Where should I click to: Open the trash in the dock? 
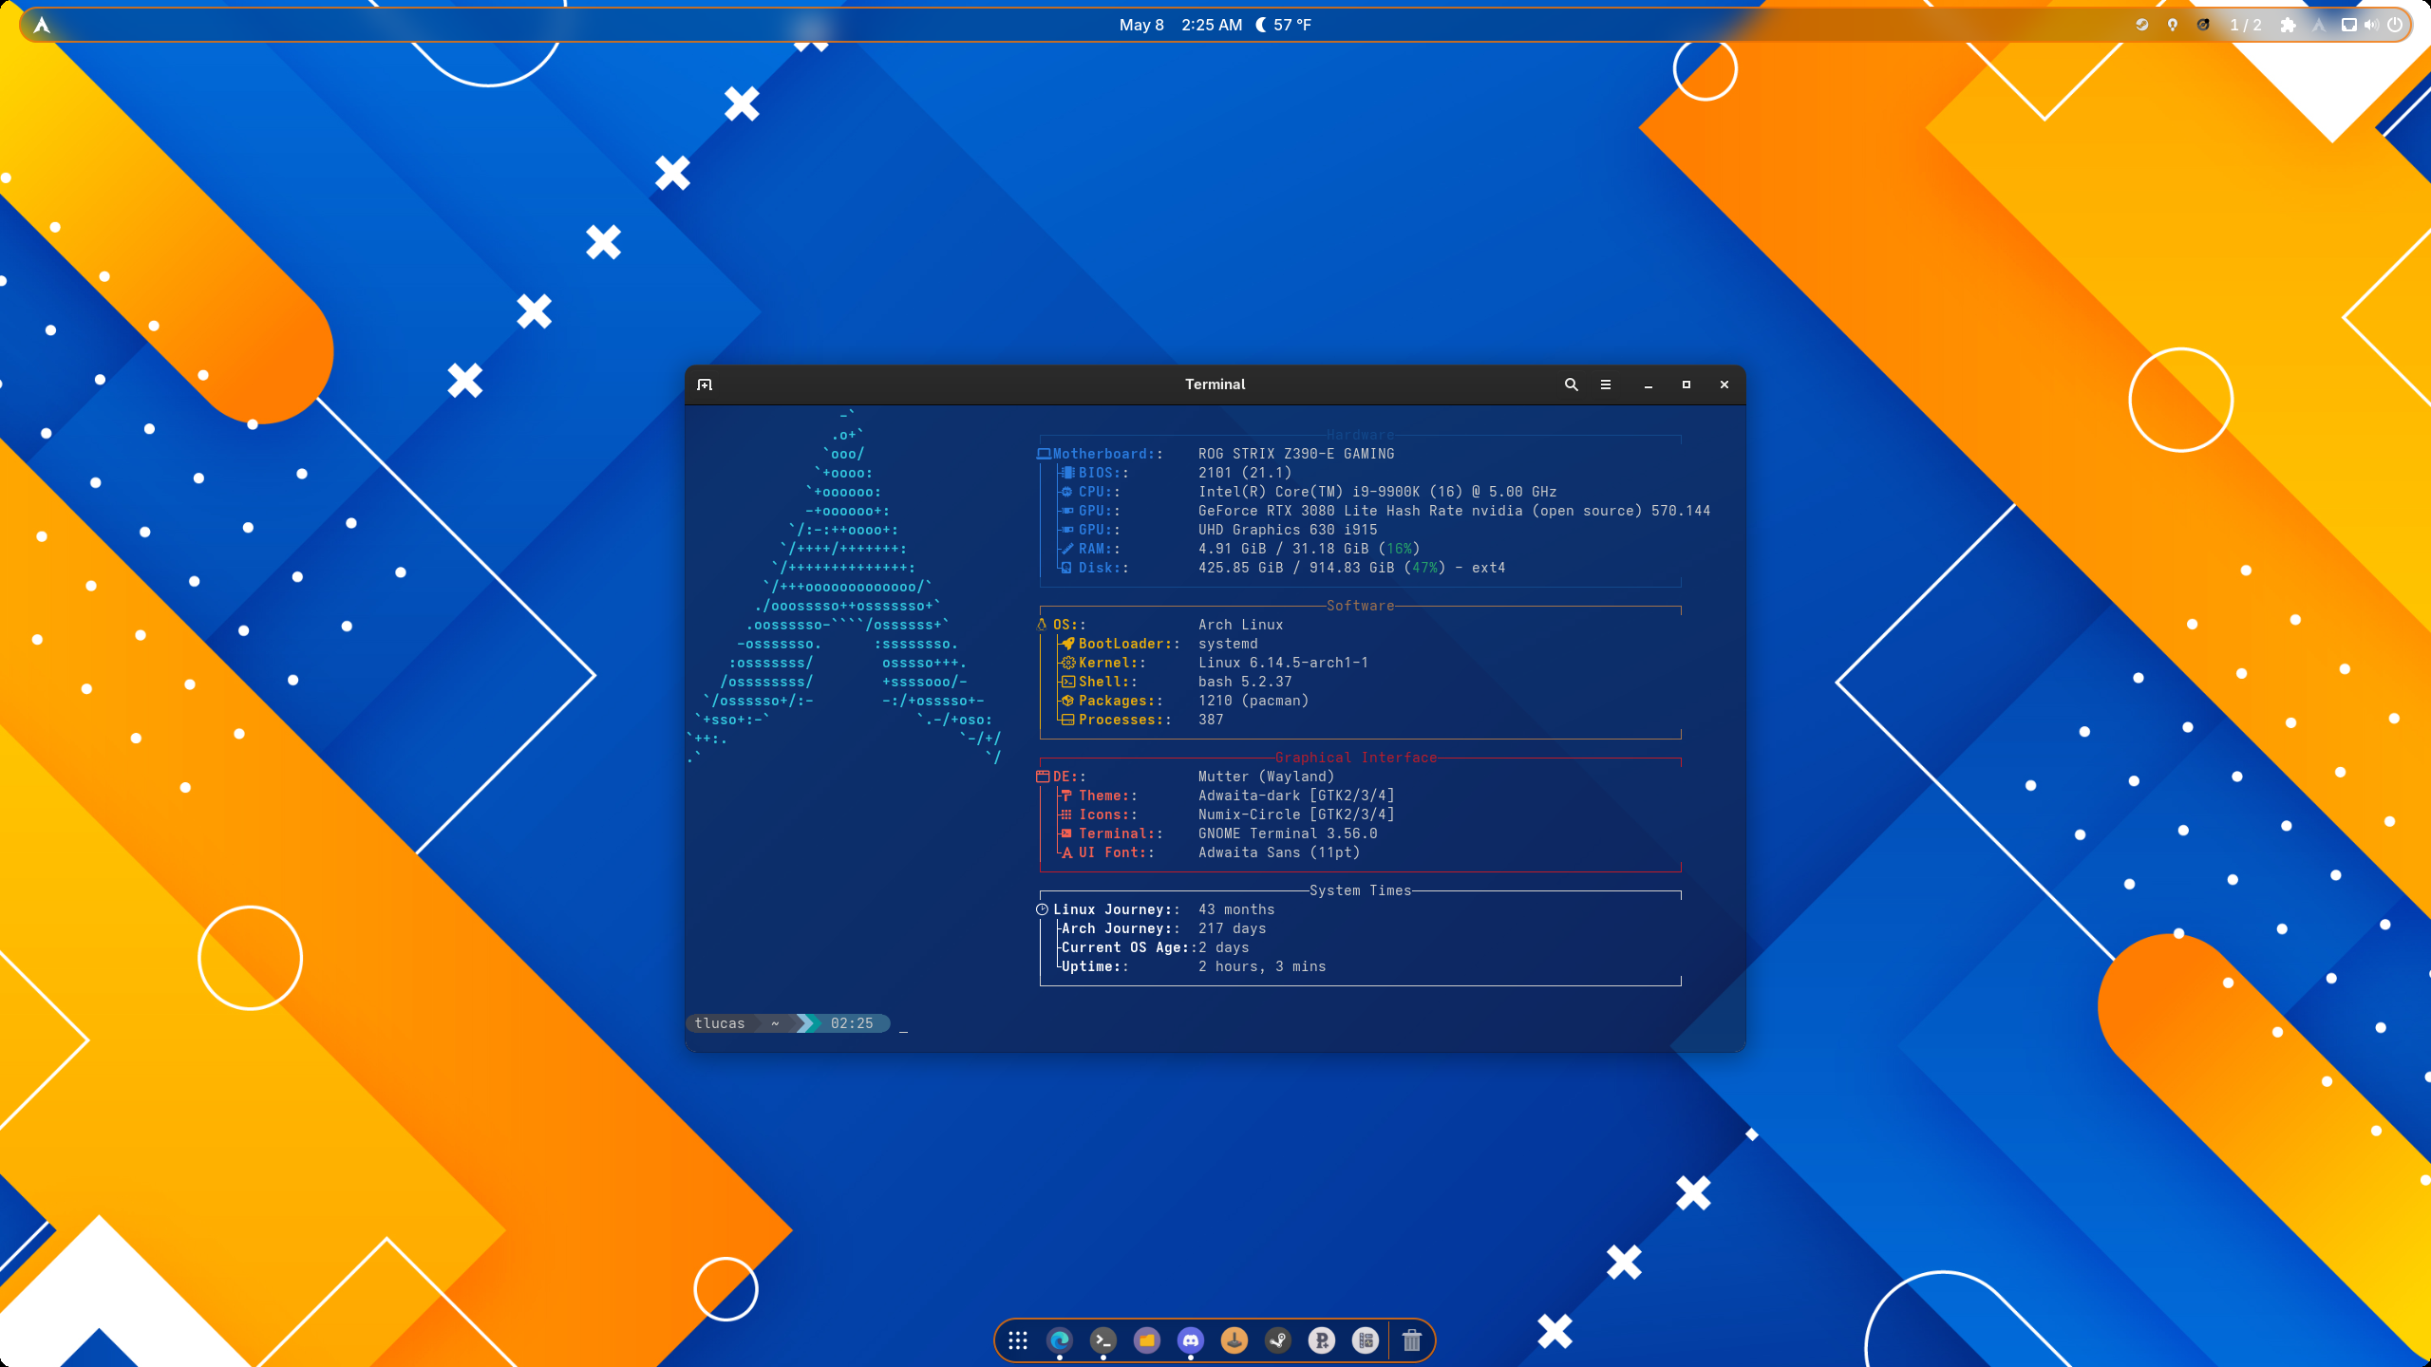[1412, 1339]
